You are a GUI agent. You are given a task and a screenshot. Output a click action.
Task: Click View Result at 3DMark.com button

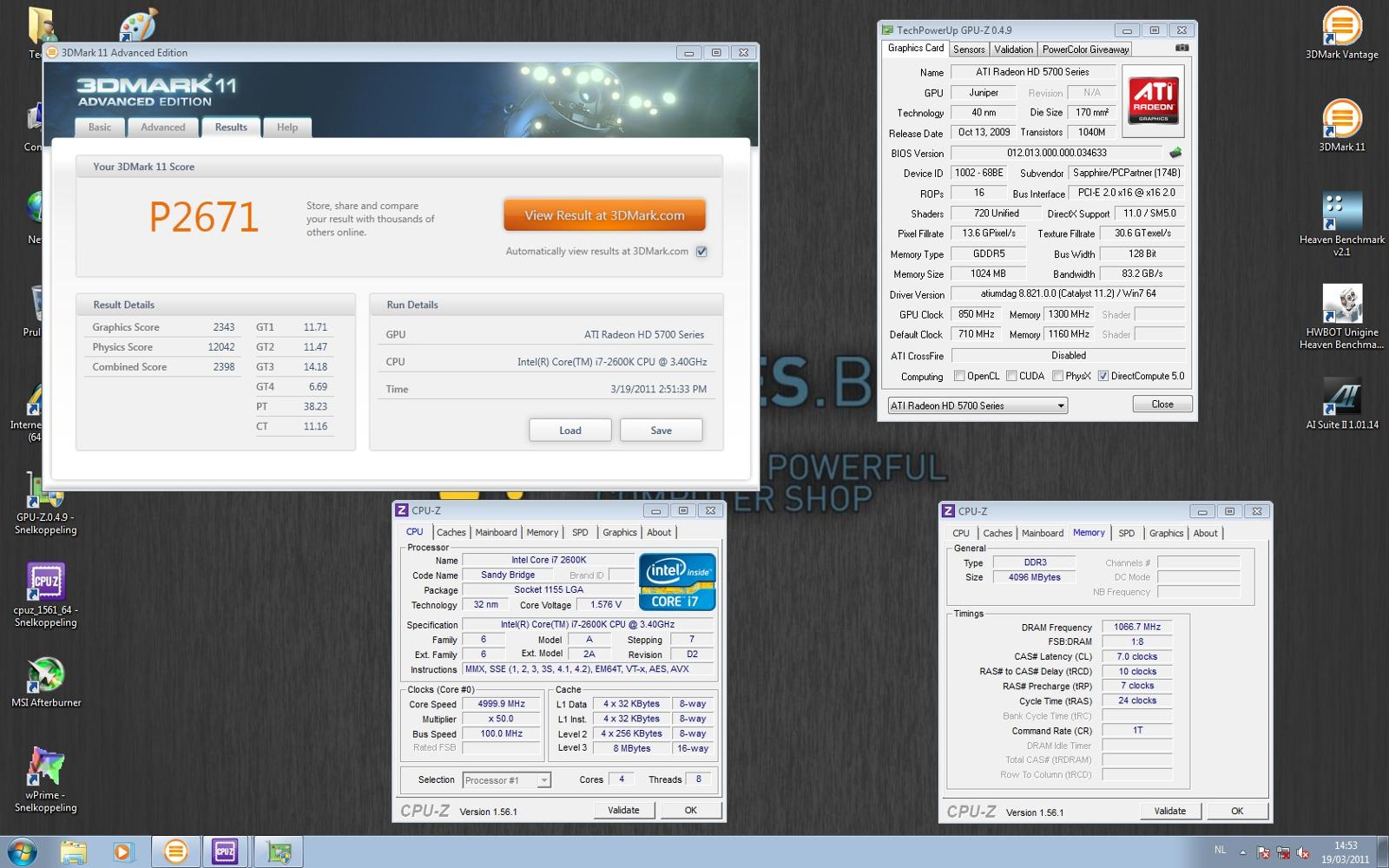(x=604, y=215)
